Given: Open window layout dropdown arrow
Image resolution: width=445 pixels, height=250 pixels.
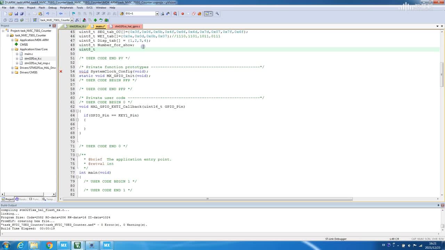Looking at the screenshot, I should click(x=211, y=14).
